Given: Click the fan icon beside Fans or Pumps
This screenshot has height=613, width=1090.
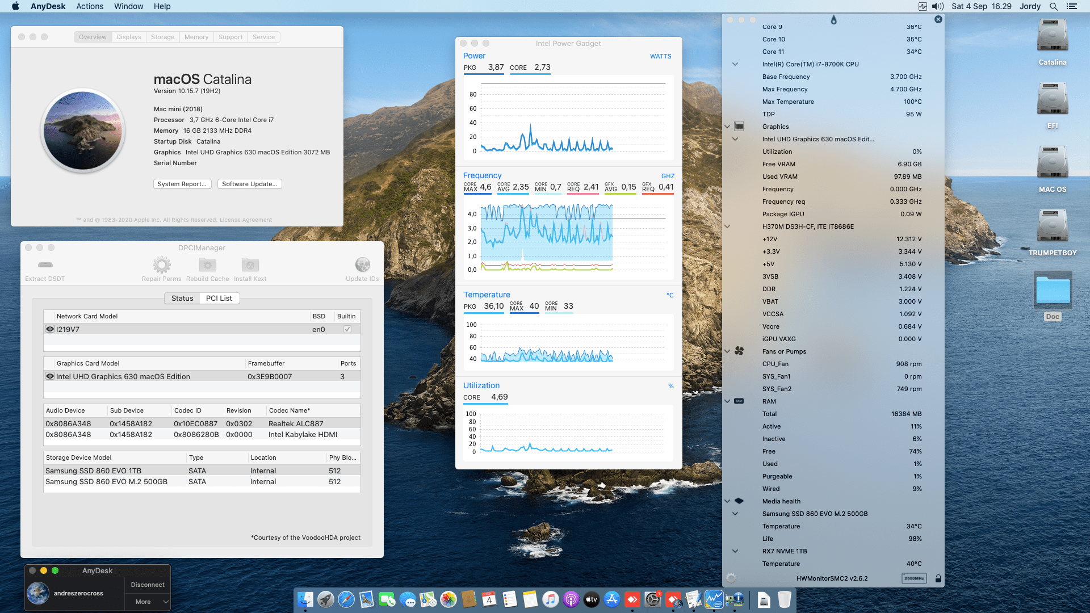Looking at the screenshot, I should click(739, 351).
